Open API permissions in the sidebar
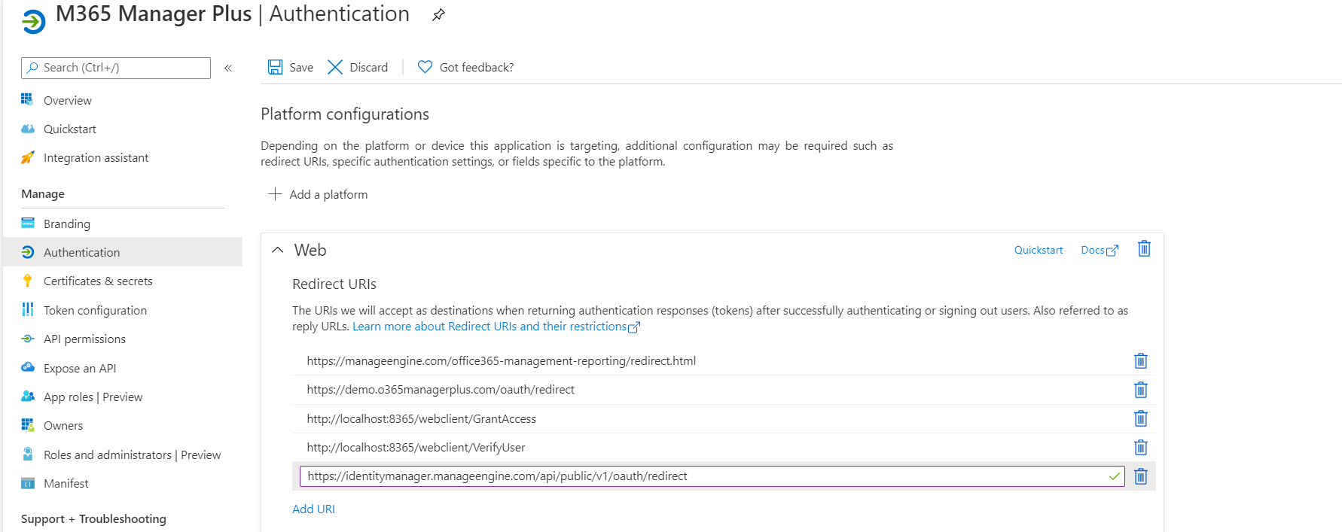 pyautogui.click(x=84, y=339)
